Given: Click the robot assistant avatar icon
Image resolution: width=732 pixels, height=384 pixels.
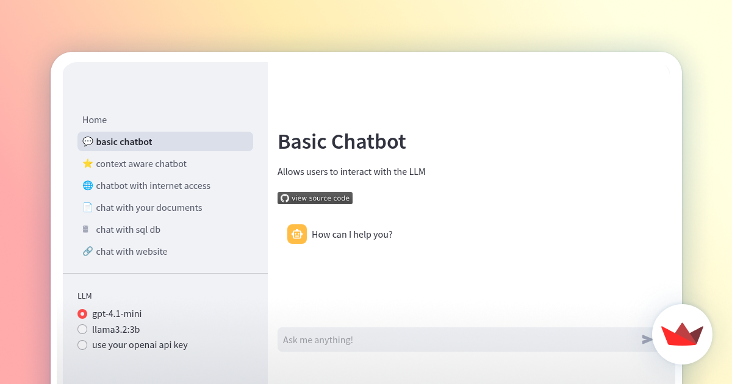Looking at the screenshot, I should point(297,234).
